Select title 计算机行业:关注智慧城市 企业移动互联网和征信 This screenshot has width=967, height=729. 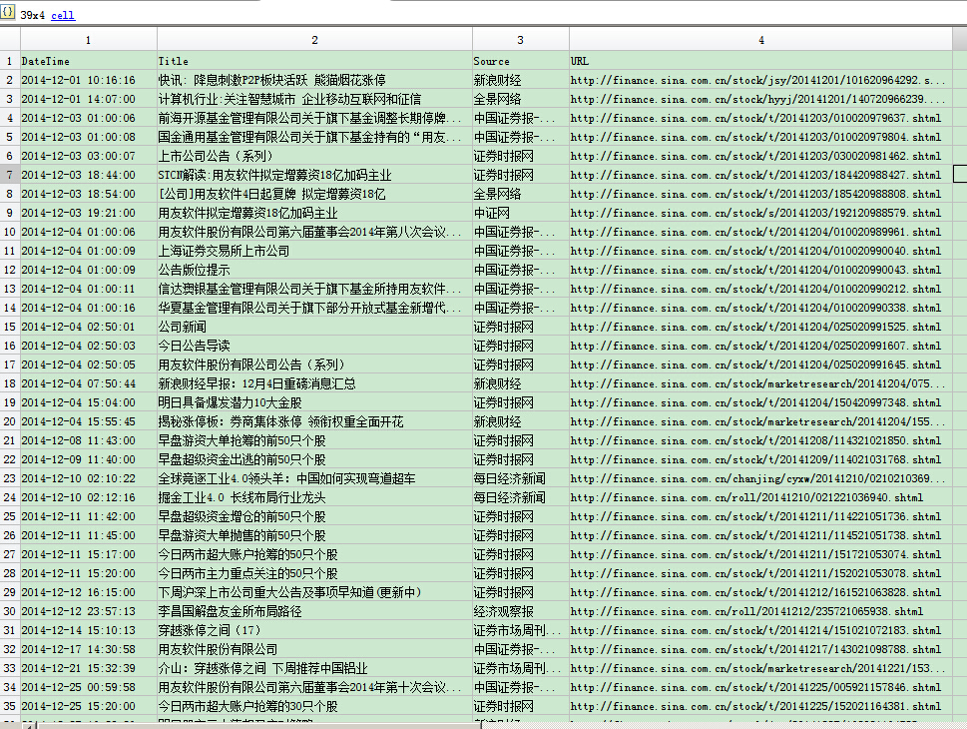[x=314, y=99]
